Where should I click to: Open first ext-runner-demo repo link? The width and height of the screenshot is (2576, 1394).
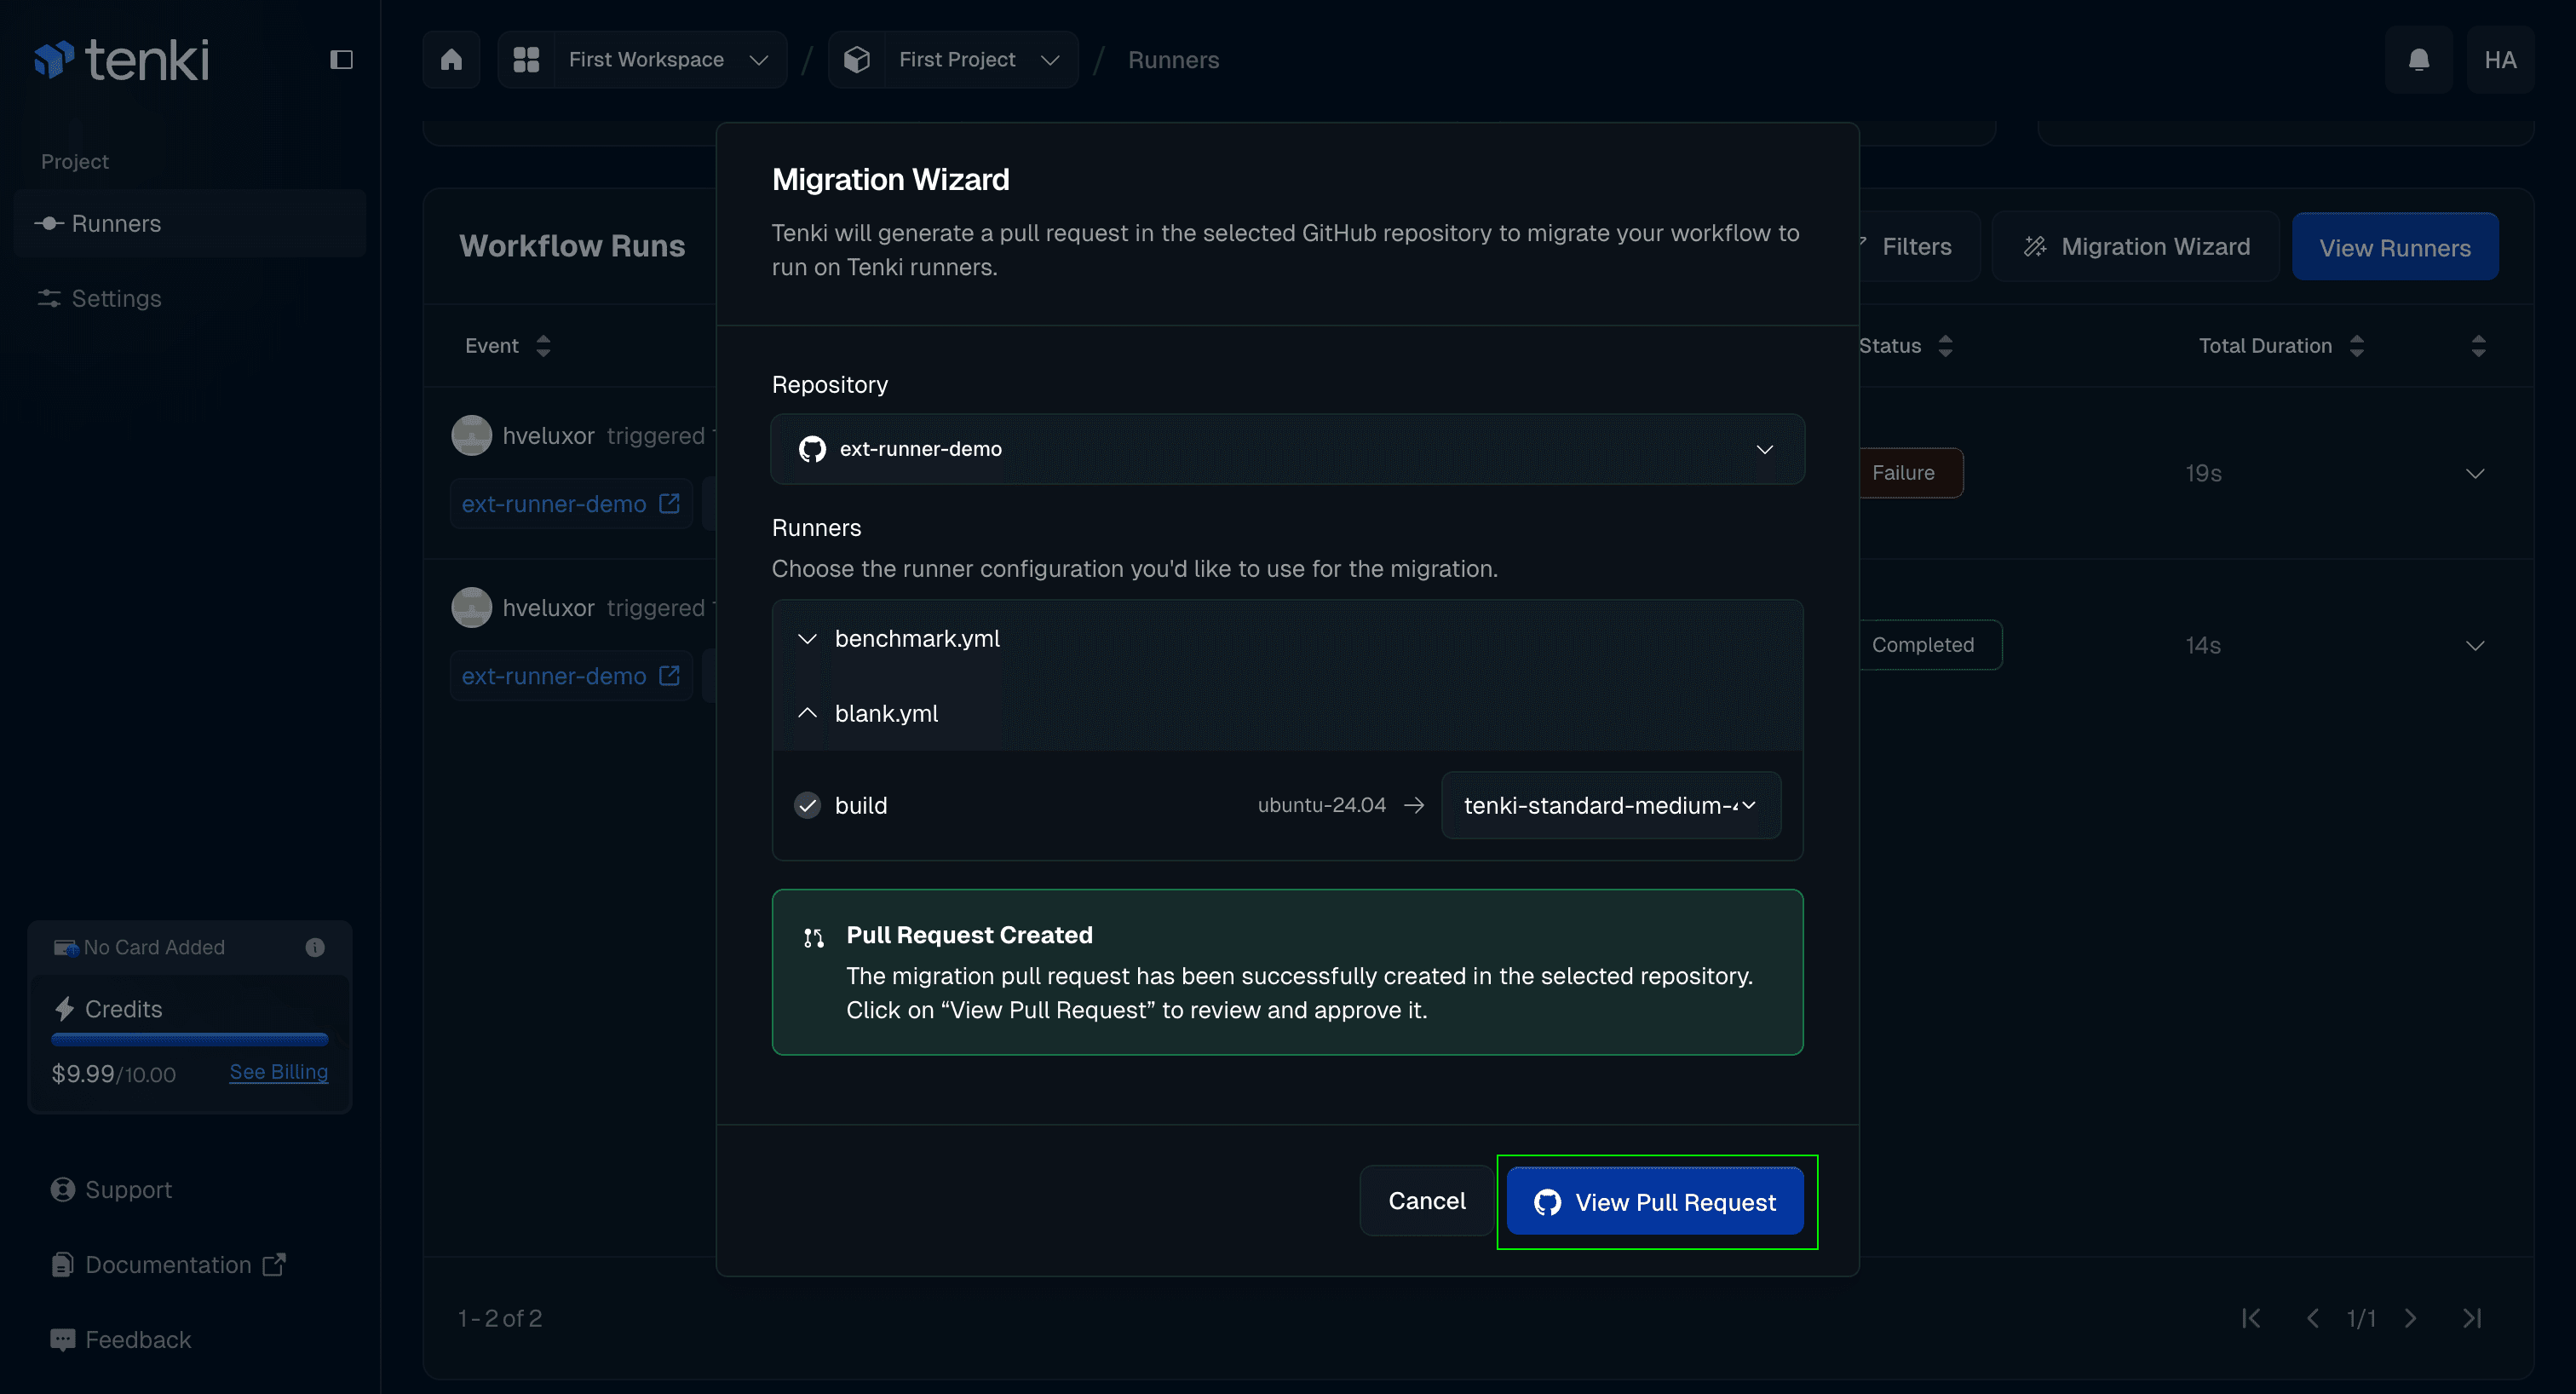click(571, 503)
